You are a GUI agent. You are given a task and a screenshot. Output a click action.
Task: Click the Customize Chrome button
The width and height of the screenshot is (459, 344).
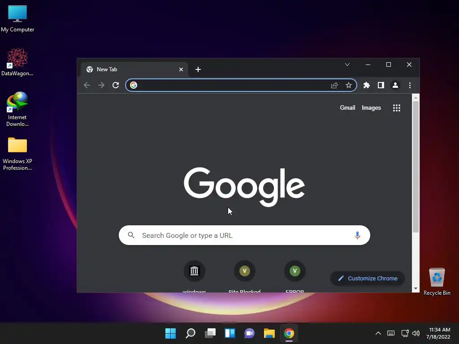coord(368,278)
